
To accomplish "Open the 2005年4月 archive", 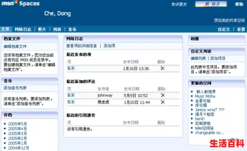I will 17,129.
